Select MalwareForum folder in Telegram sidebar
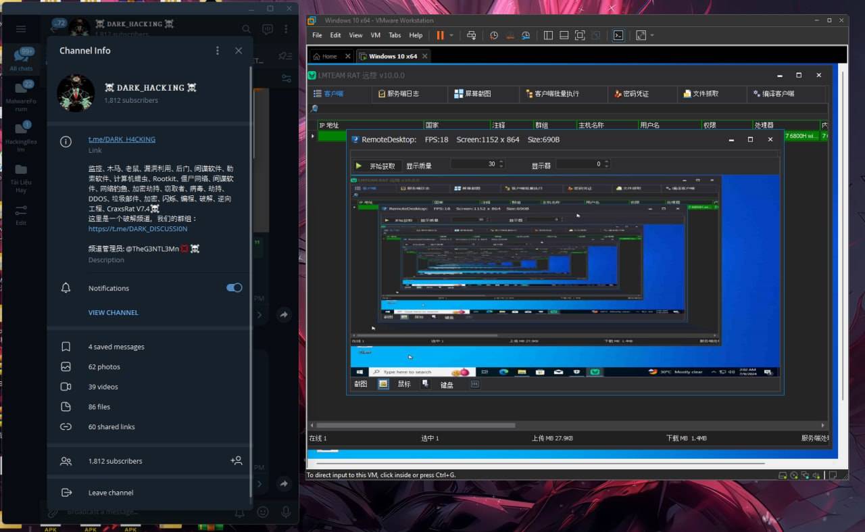Viewport: 865px width, 532px height. (x=21, y=96)
